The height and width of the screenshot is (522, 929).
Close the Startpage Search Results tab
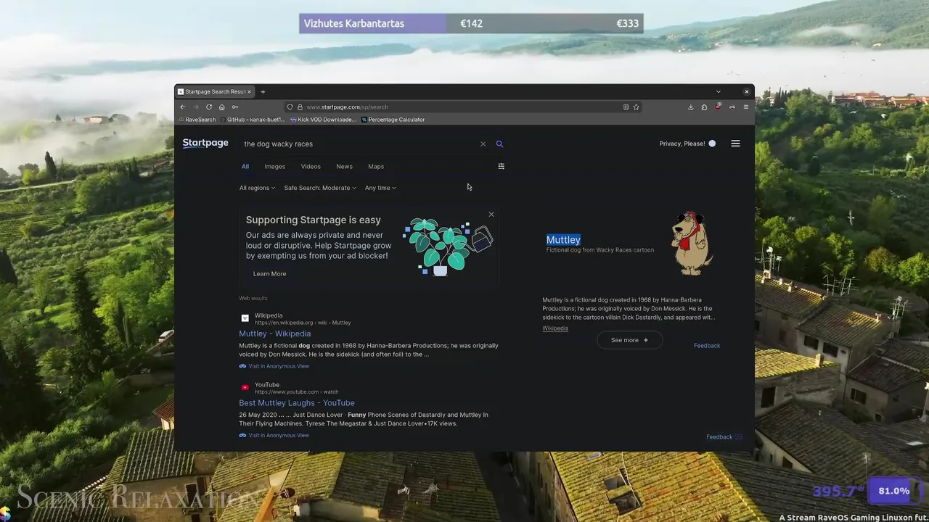pyautogui.click(x=250, y=91)
